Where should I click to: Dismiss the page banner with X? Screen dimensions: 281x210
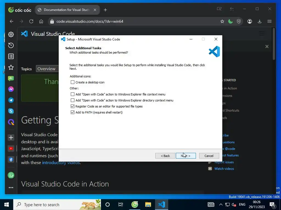pos(267,46)
